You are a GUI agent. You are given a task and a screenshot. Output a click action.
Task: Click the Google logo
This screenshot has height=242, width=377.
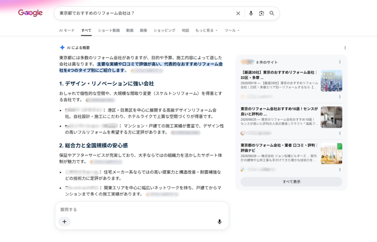30,13
